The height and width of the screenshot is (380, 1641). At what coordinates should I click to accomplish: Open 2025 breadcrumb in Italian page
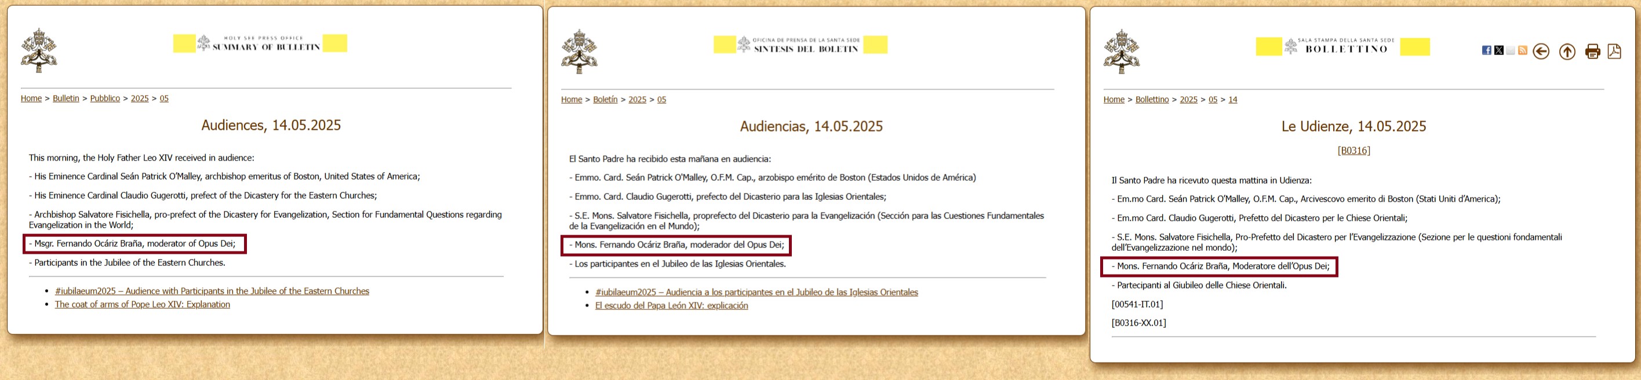click(1189, 99)
